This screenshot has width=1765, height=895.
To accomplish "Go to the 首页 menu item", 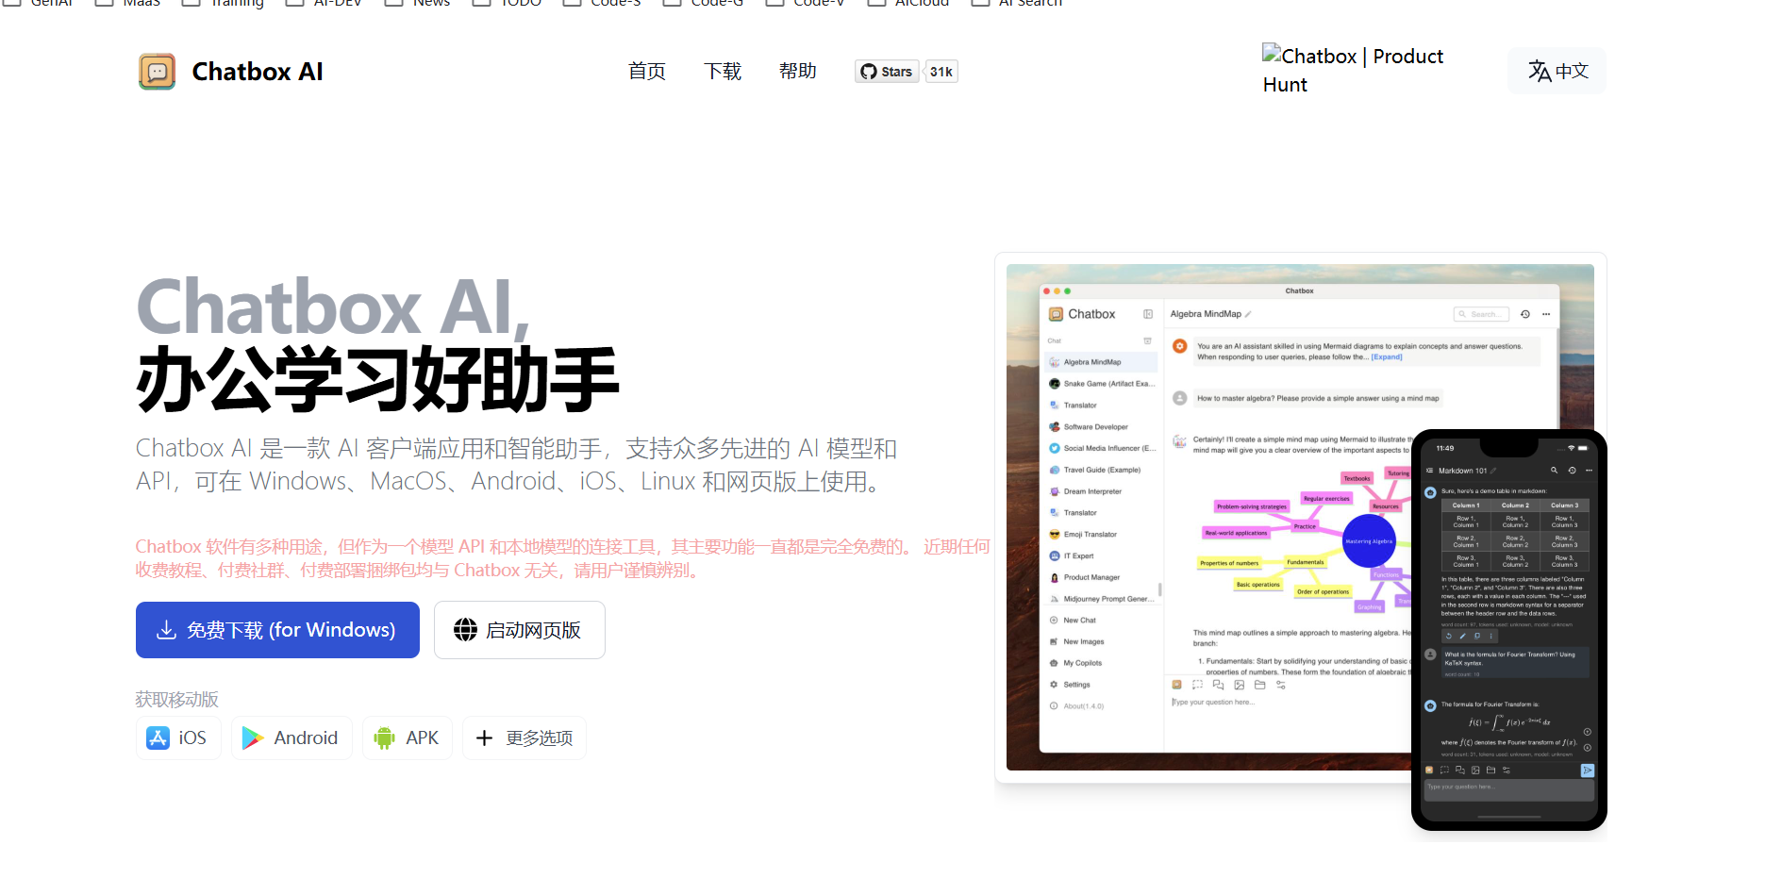I will pyautogui.click(x=647, y=72).
